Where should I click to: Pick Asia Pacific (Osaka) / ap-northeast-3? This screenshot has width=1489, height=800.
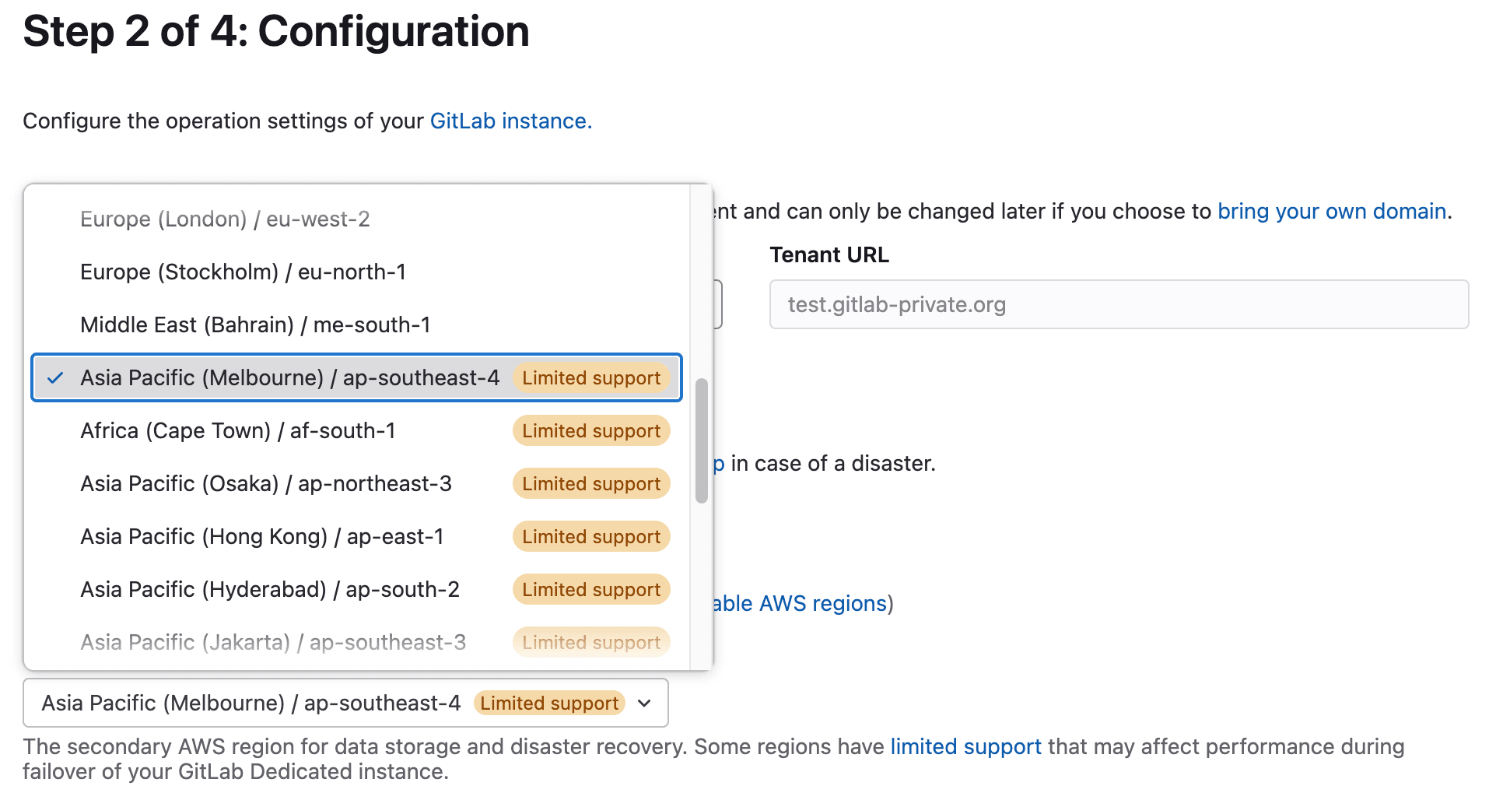356,484
